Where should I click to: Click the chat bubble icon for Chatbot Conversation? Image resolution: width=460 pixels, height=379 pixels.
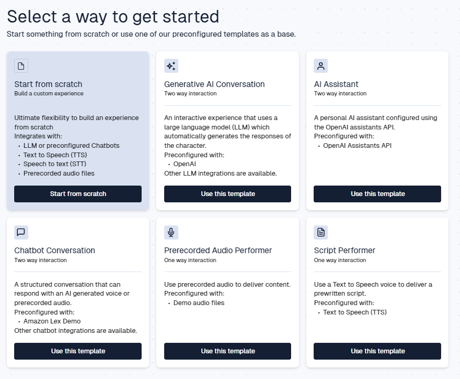21,232
